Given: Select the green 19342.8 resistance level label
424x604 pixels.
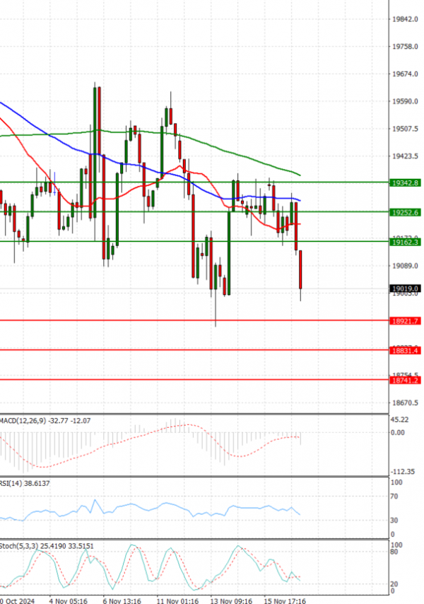Looking at the screenshot, I should tap(405, 182).
